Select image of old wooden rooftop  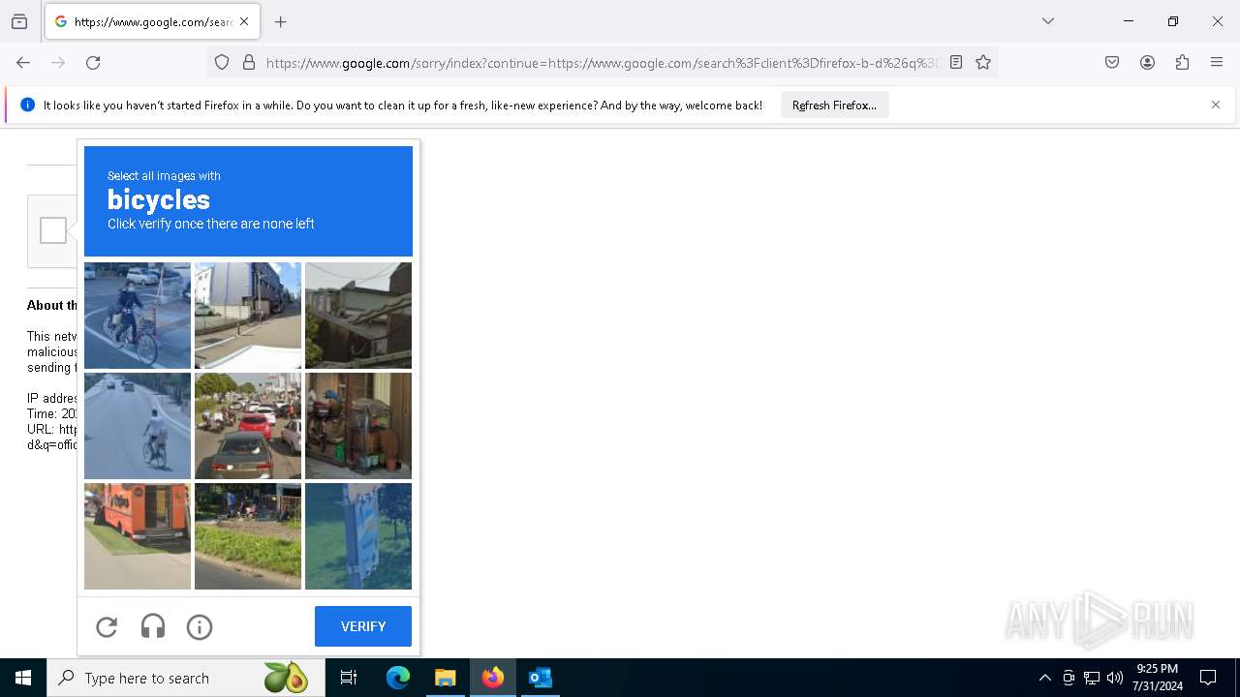pos(358,316)
